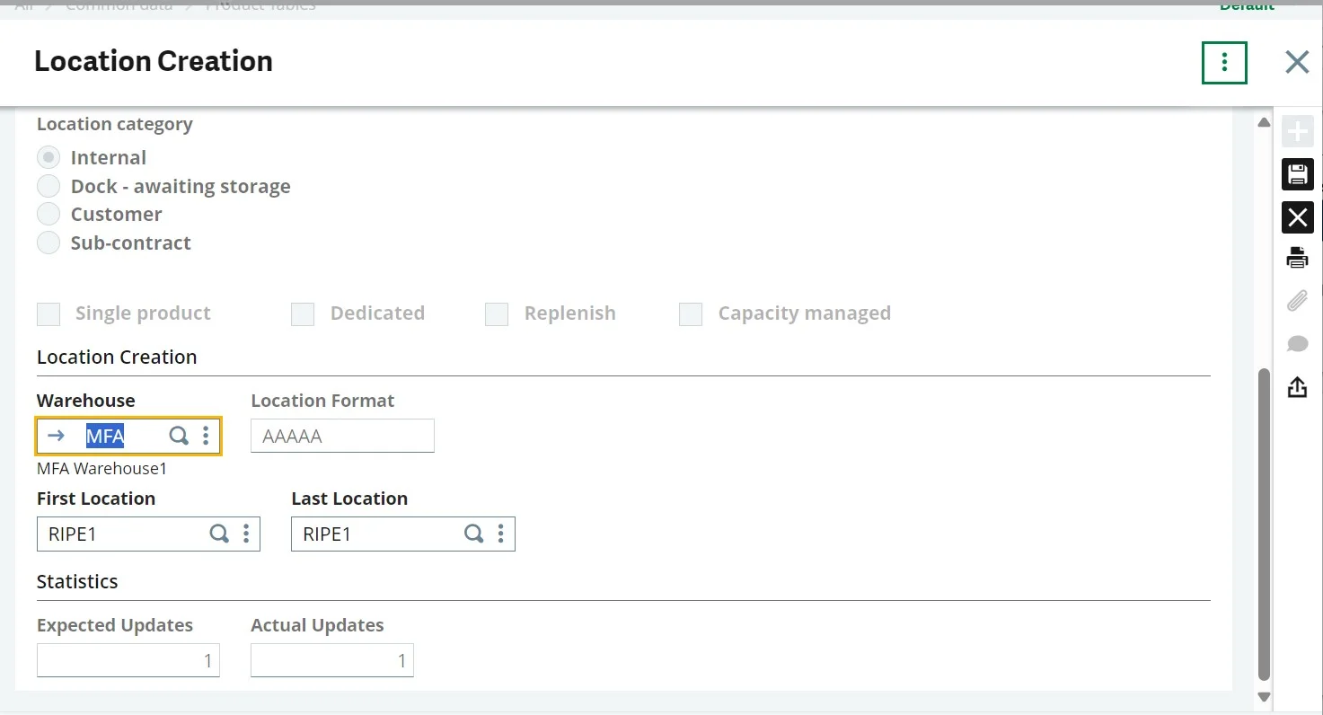
Task: Click the arrow icon in Warehouse field
Action: click(57, 436)
